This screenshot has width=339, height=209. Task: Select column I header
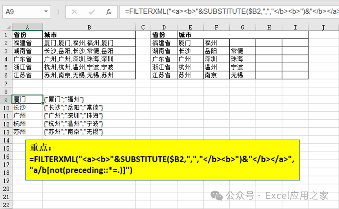295,27
